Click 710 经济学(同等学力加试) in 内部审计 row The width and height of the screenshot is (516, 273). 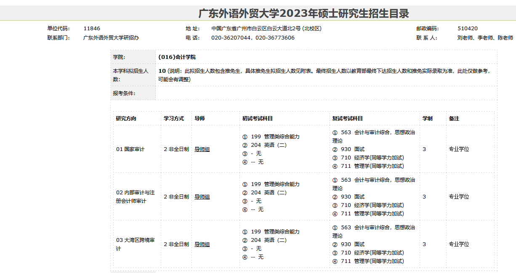tap(368, 205)
